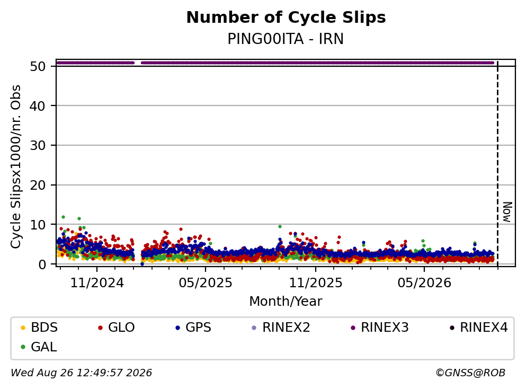This screenshot has height=389, width=526.
Task: Click the GAL green legend marker
Action: [x=23, y=347]
